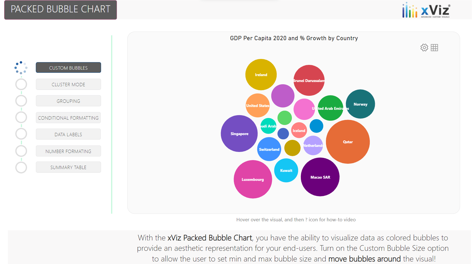This screenshot has height=264, width=472.
Task: Select the Ireland bubble
Action: 261,75
